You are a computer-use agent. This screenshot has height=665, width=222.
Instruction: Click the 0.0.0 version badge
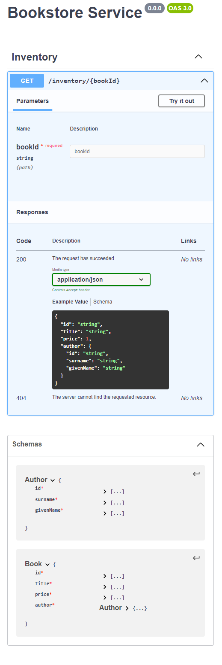(x=154, y=8)
